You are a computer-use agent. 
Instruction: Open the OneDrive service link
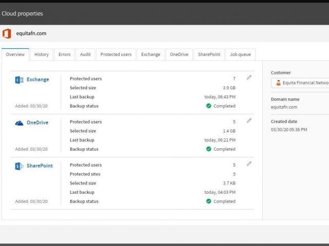click(38, 122)
